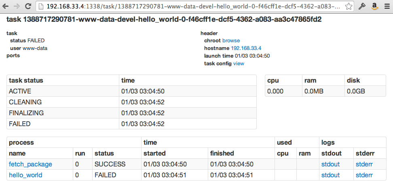Open stdout log for hello_world
This screenshot has width=393, height=189.
(x=330, y=175)
